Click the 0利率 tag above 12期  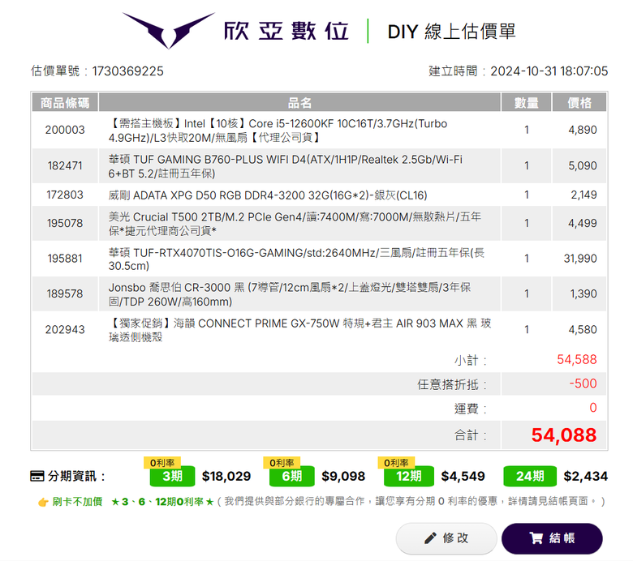(x=396, y=463)
